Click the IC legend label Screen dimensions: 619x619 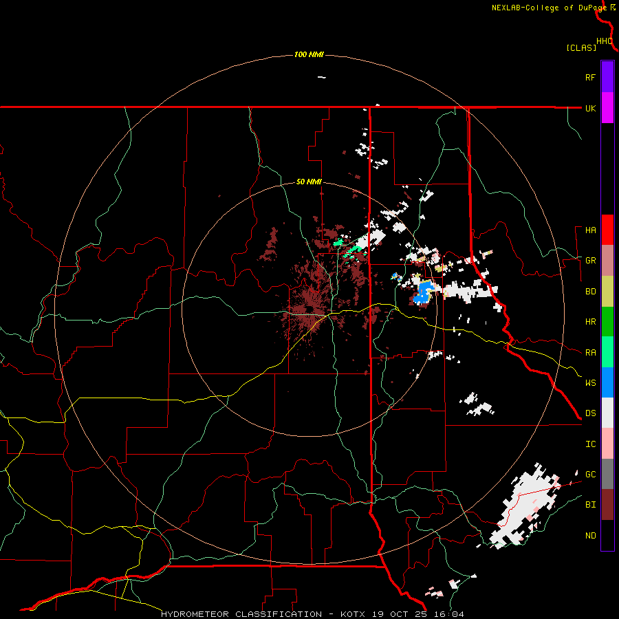pos(590,444)
